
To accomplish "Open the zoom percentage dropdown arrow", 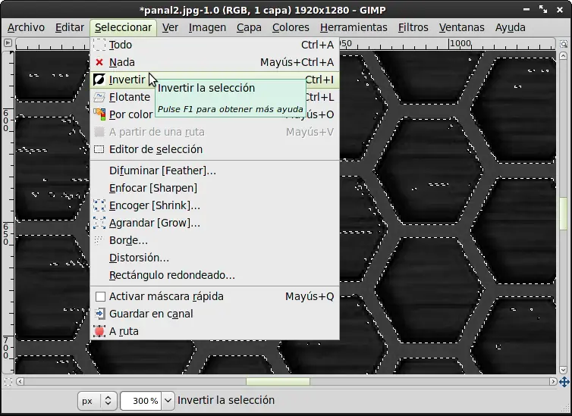I will pyautogui.click(x=168, y=401).
